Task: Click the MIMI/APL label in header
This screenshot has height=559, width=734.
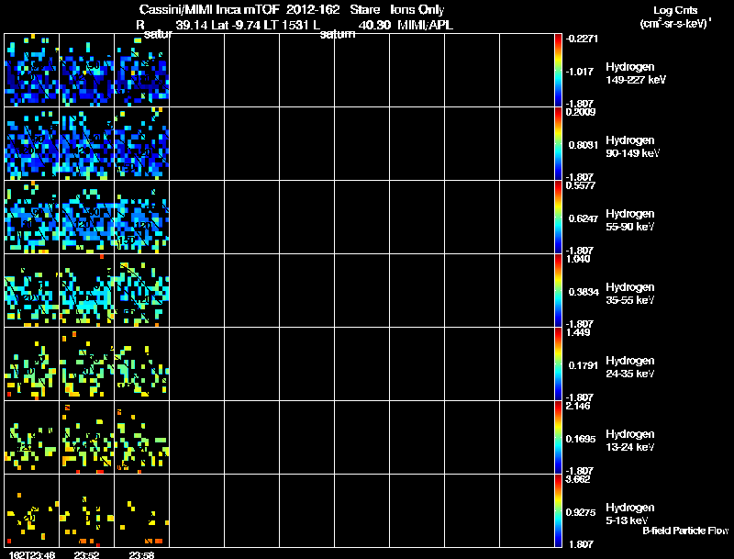Action: (425, 25)
